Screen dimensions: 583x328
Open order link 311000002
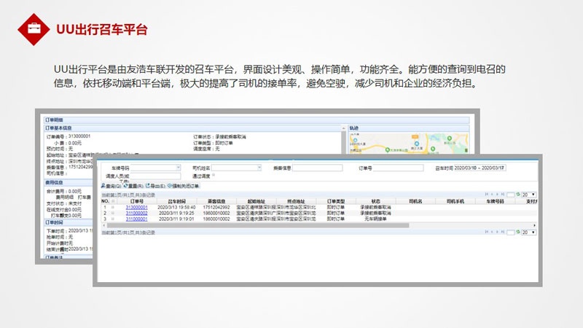coord(136,213)
